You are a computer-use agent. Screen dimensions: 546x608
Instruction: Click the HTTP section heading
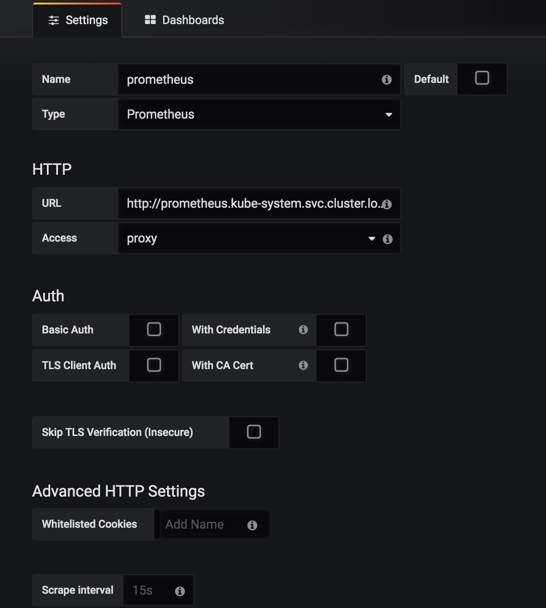52,169
